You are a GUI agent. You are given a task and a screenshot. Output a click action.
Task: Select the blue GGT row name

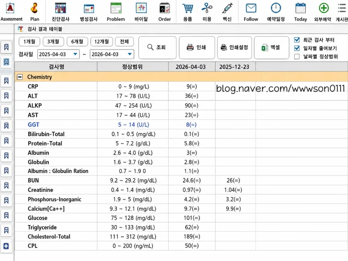(x=34, y=125)
